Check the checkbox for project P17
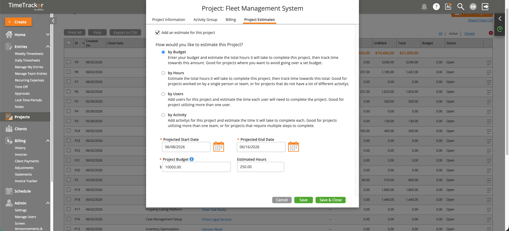Image resolution: width=509 pixels, height=231 pixels. point(69,209)
